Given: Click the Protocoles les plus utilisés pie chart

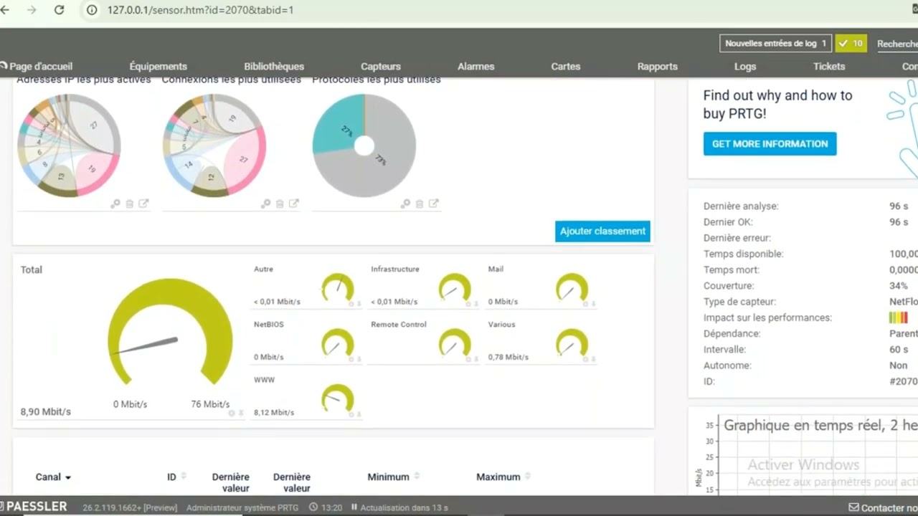Looking at the screenshot, I should [x=364, y=145].
